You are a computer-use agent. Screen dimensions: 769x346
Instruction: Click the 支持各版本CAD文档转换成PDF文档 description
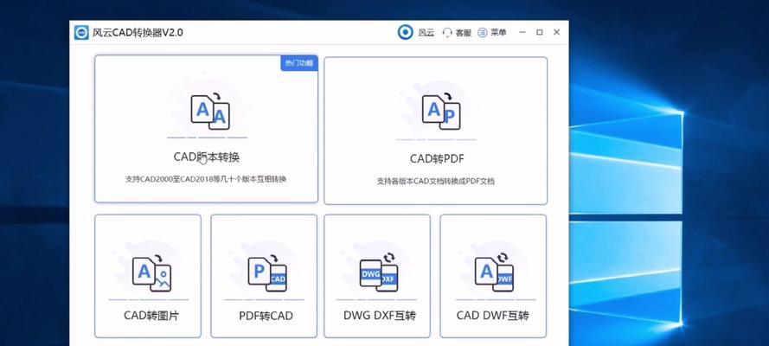(x=435, y=182)
